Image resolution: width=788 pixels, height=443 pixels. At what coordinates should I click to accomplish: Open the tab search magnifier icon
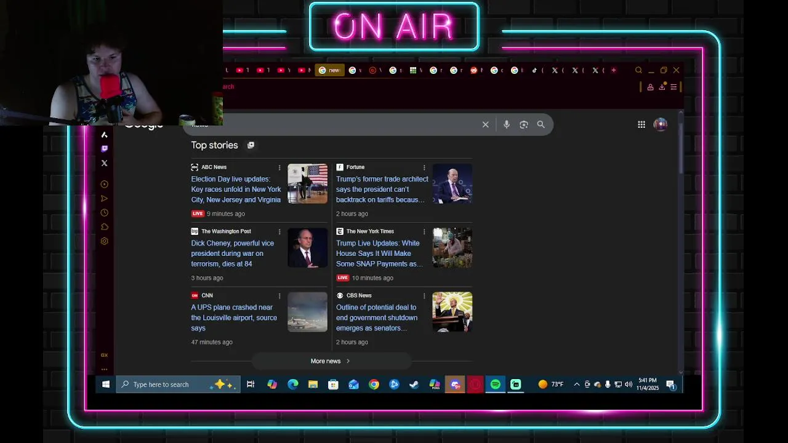click(x=638, y=70)
